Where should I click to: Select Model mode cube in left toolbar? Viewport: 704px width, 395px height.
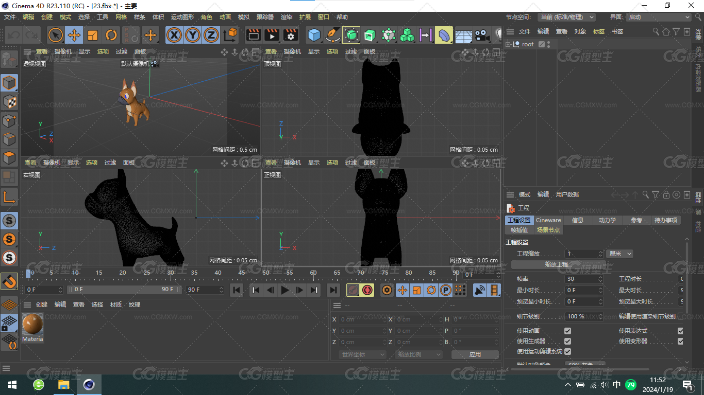(x=9, y=83)
